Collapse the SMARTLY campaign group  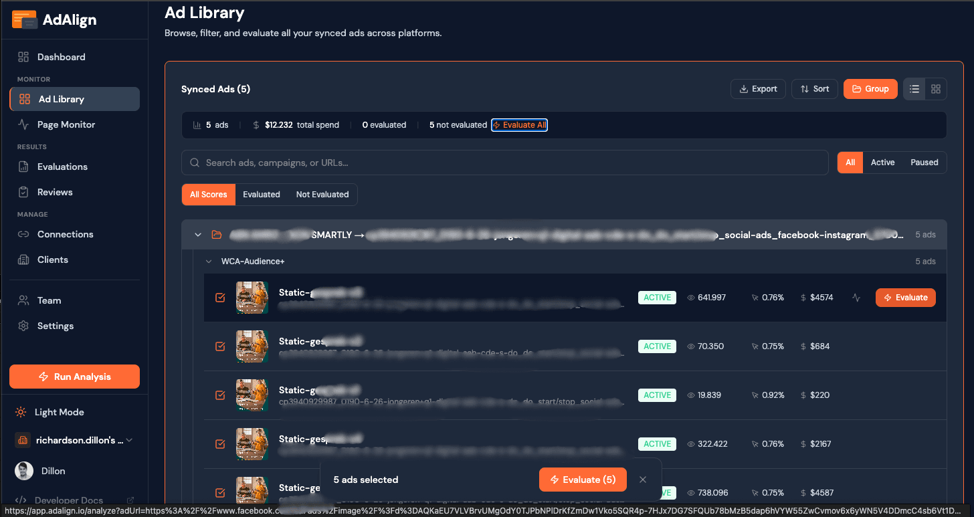point(198,235)
